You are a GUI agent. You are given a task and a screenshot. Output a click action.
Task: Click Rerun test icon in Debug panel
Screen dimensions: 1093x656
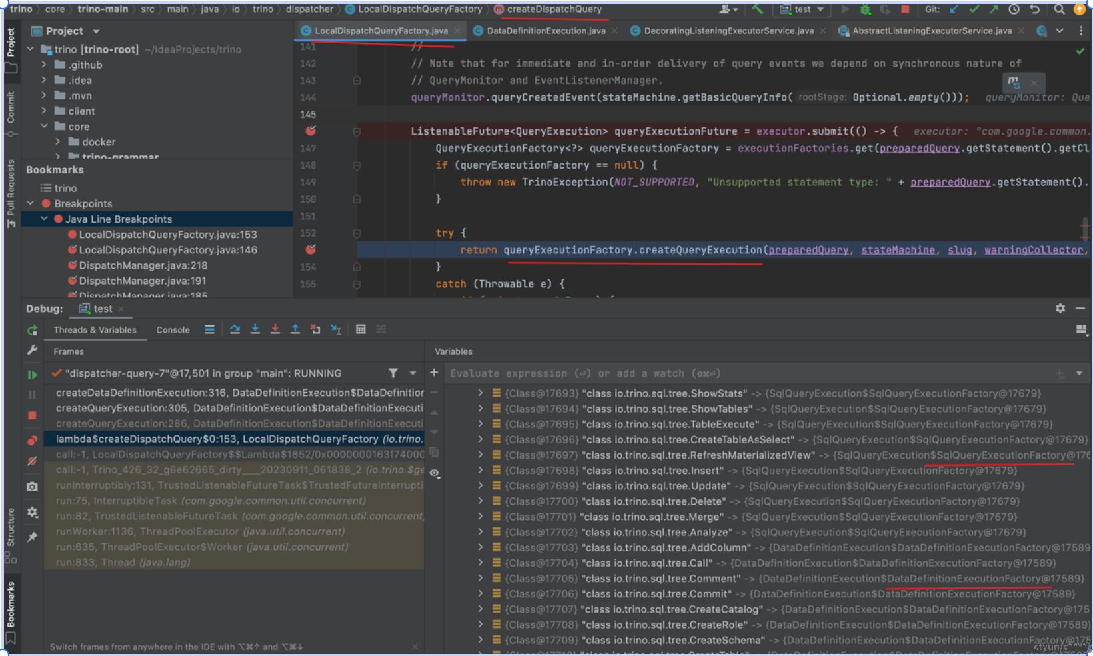32,330
